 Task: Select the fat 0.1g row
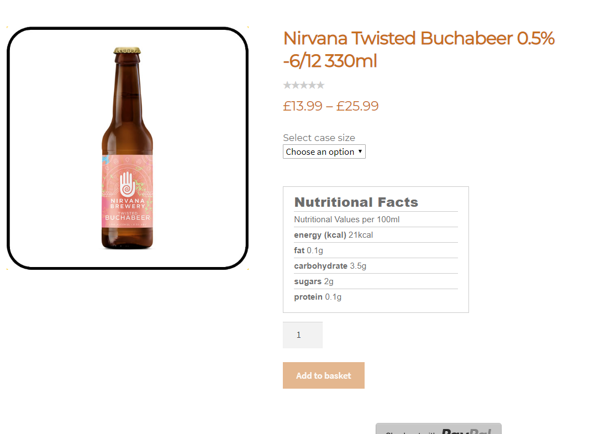[308, 250]
